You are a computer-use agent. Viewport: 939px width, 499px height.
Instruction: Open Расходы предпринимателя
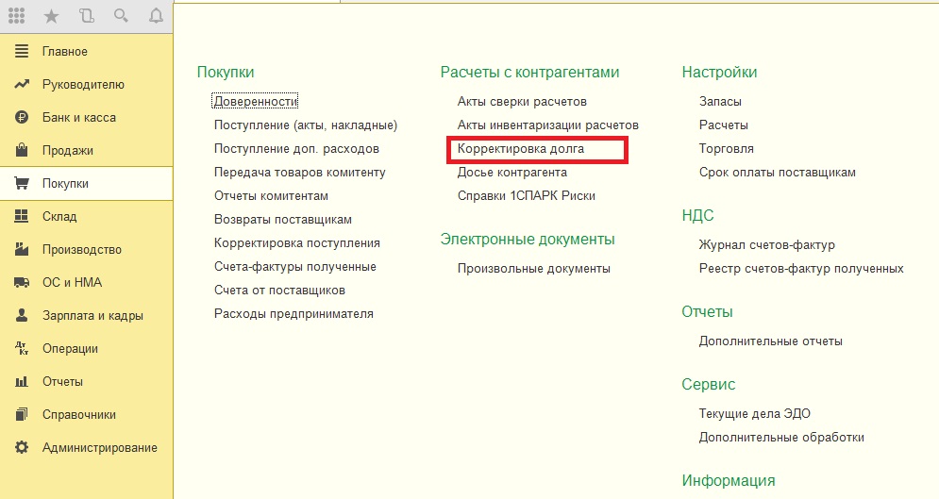[x=293, y=314]
